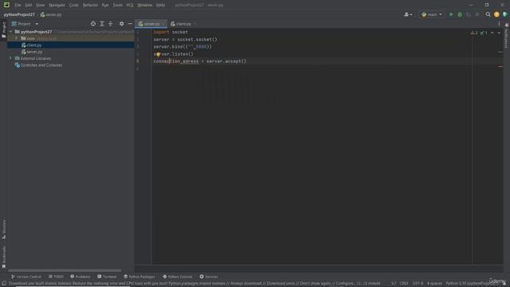
Task: Click the red error stripe marker
Action: 500,66
